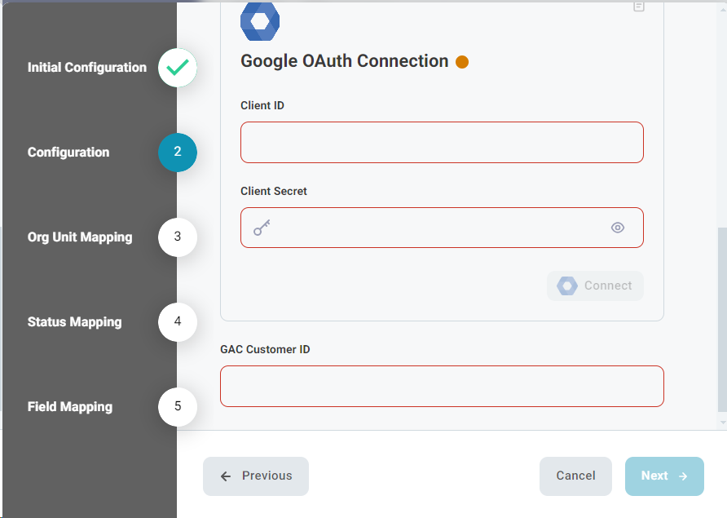The height and width of the screenshot is (518, 727).
Task: Click the GAC Customer ID label
Action: [x=265, y=349]
